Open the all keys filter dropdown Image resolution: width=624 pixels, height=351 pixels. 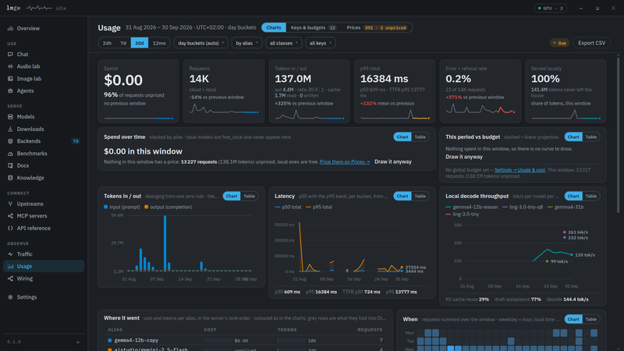click(x=321, y=43)
